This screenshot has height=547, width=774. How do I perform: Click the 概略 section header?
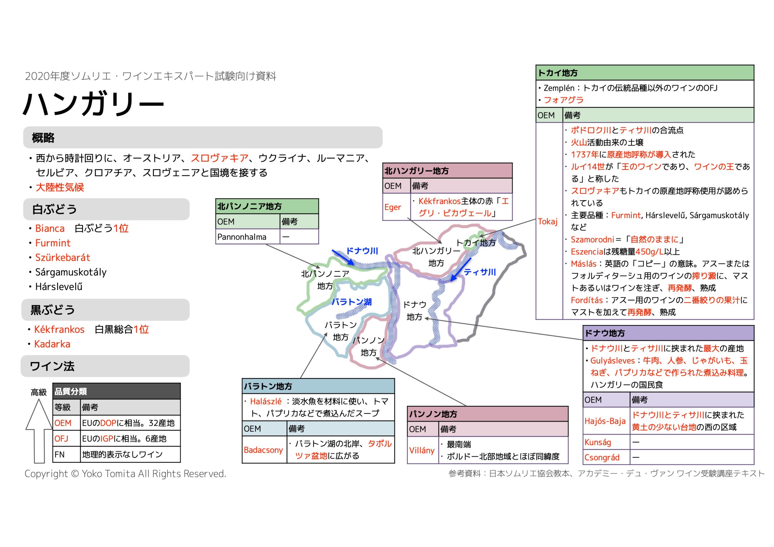point(203,138)
